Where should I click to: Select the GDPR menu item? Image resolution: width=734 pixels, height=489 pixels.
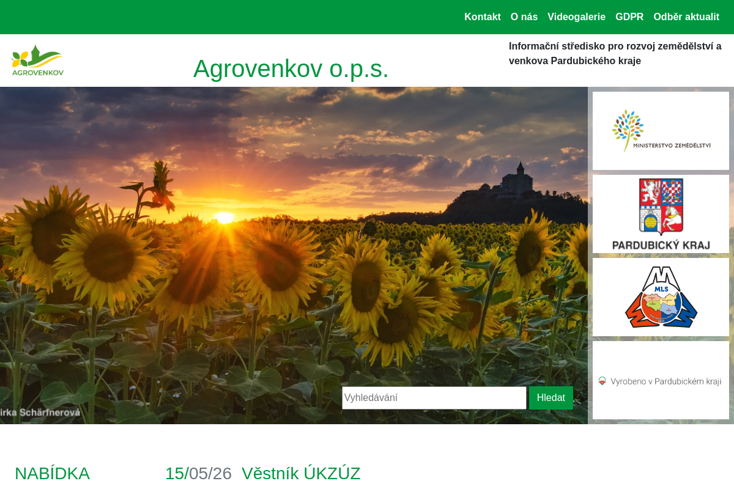[629, 17]
